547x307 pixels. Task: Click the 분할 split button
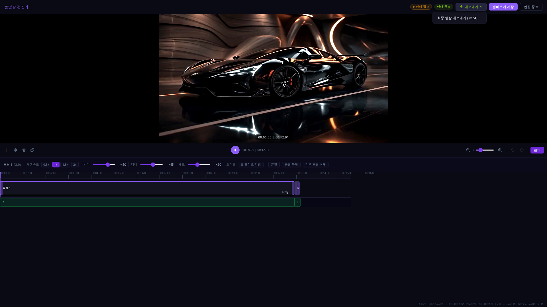click(274, 165)
